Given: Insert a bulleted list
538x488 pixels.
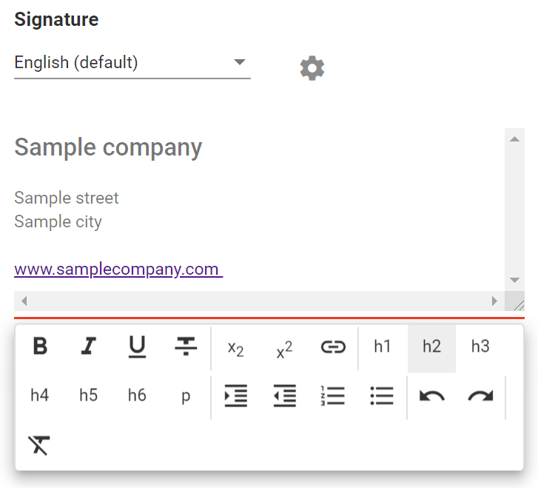Looking at the screenshot, I should coord(382,396).
